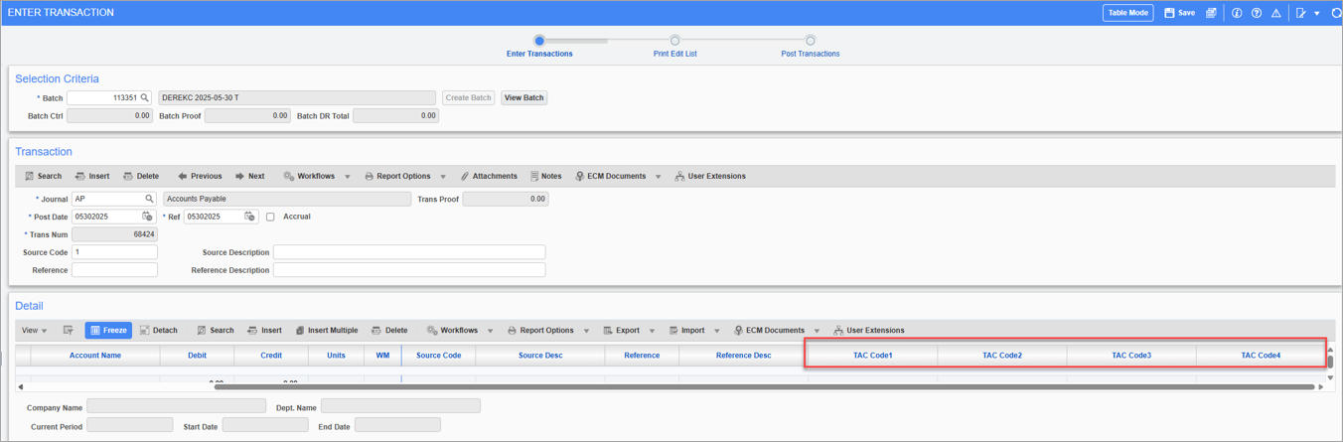This screenshot has height=442, width=1343.
Task: Click the Source Code input field
Action: click(x=114, y=252)
